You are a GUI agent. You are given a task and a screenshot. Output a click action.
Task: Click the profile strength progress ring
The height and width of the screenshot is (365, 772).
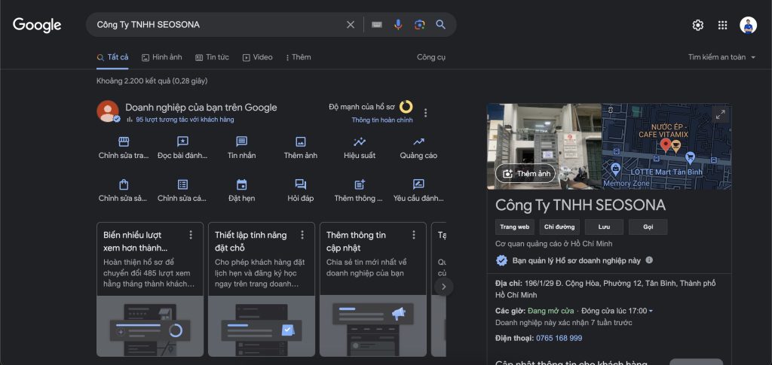[x=406, y=107]
